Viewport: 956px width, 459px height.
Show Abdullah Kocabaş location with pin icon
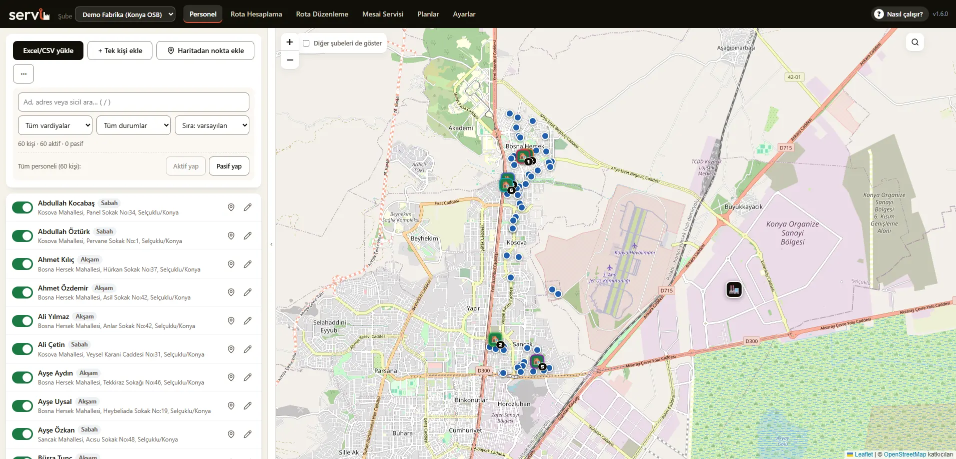[x=231, y=207]
